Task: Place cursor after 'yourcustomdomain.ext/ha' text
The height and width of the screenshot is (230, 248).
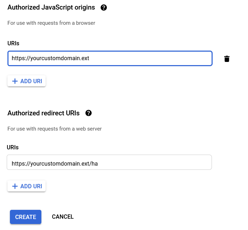Action: coord(98,163)
